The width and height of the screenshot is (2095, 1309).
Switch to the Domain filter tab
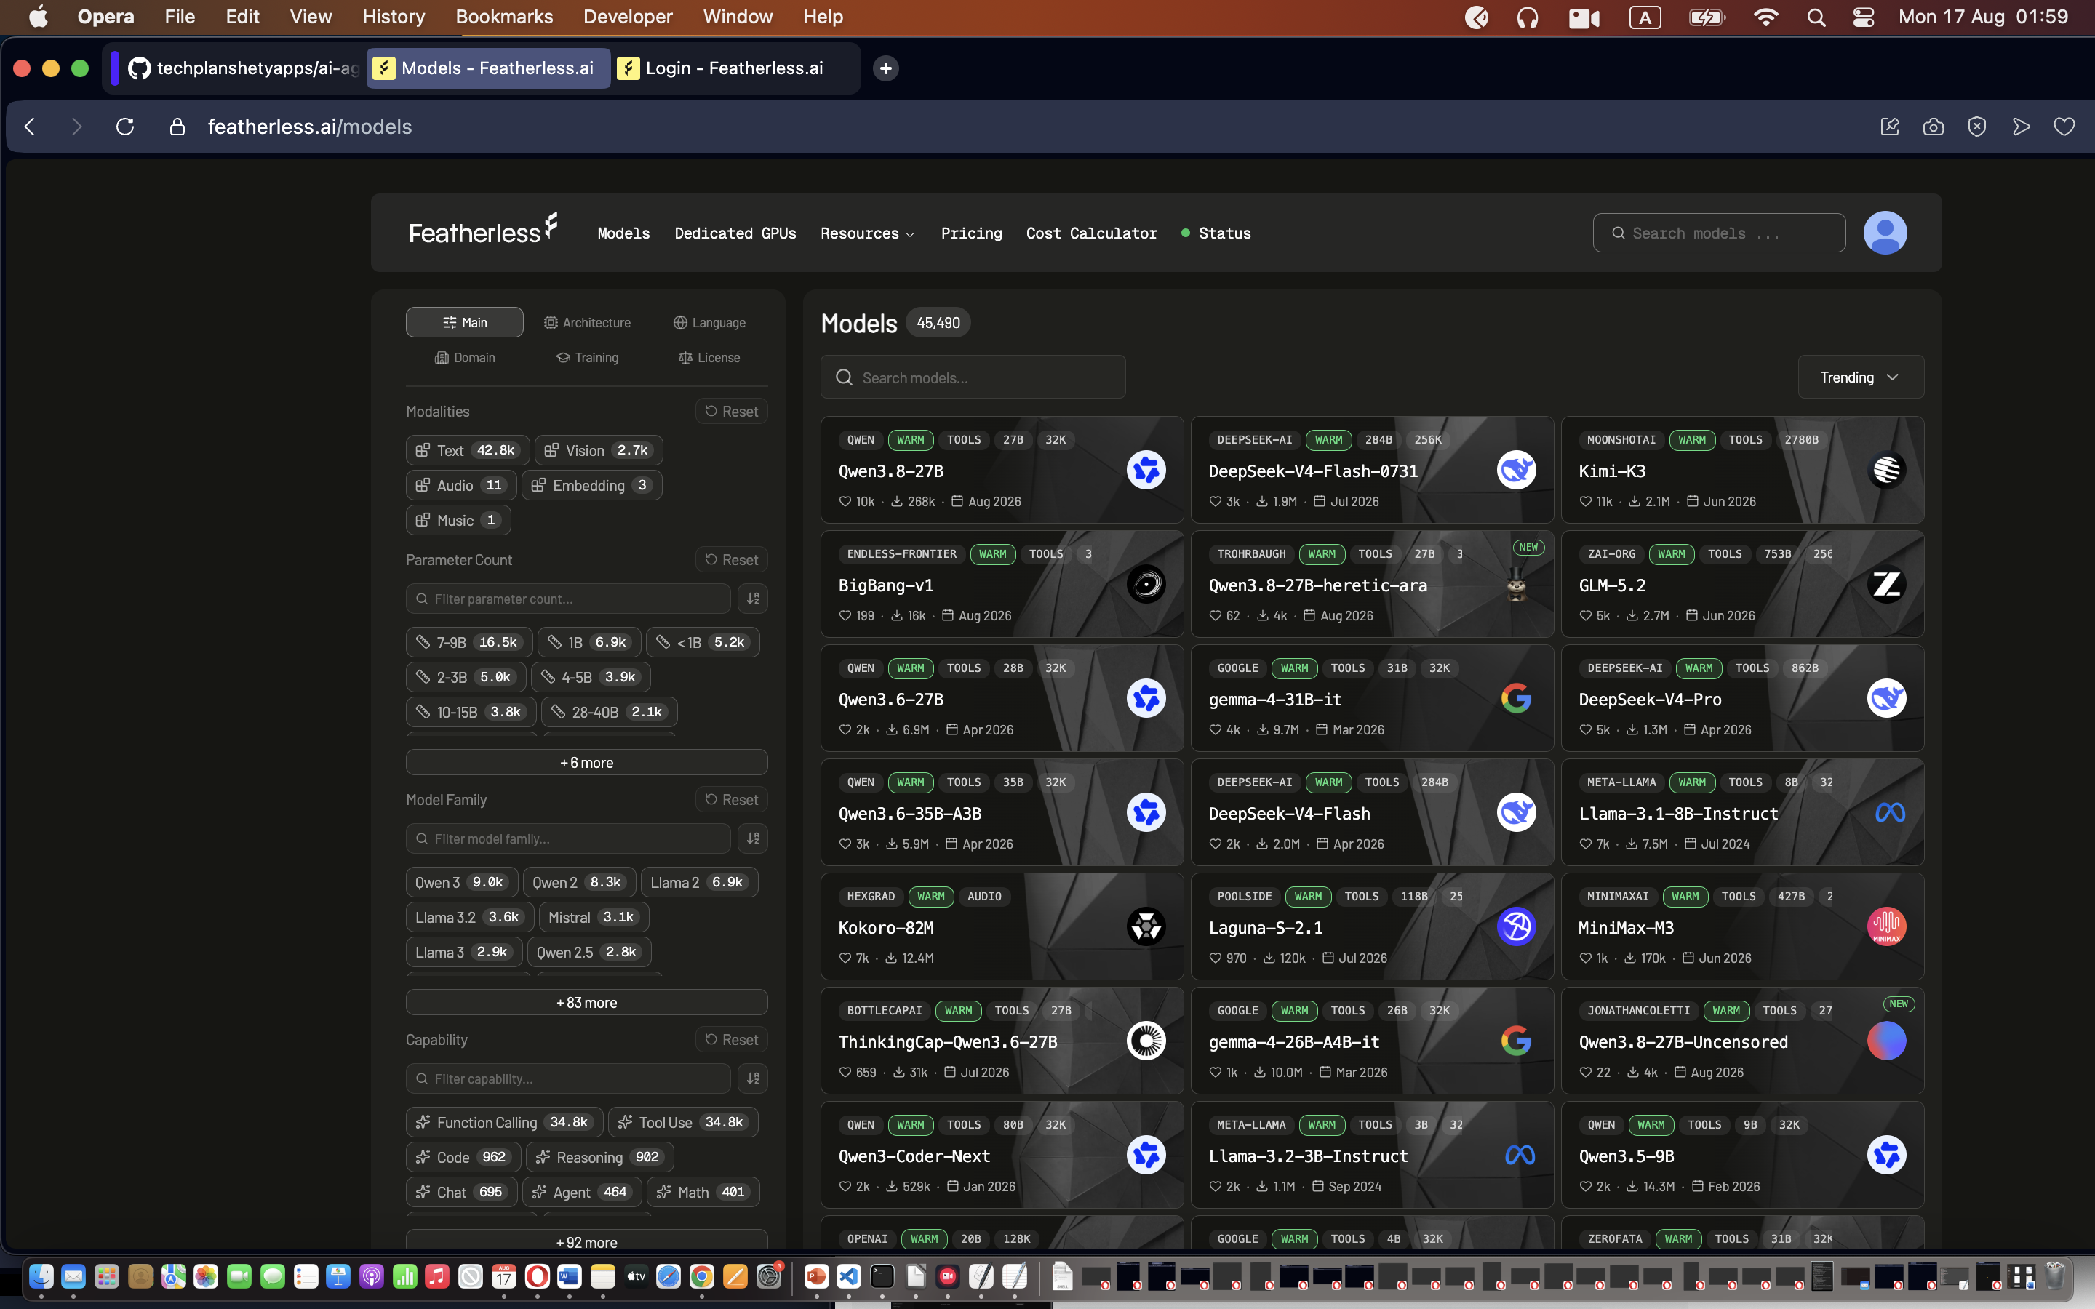coord(465,358)
